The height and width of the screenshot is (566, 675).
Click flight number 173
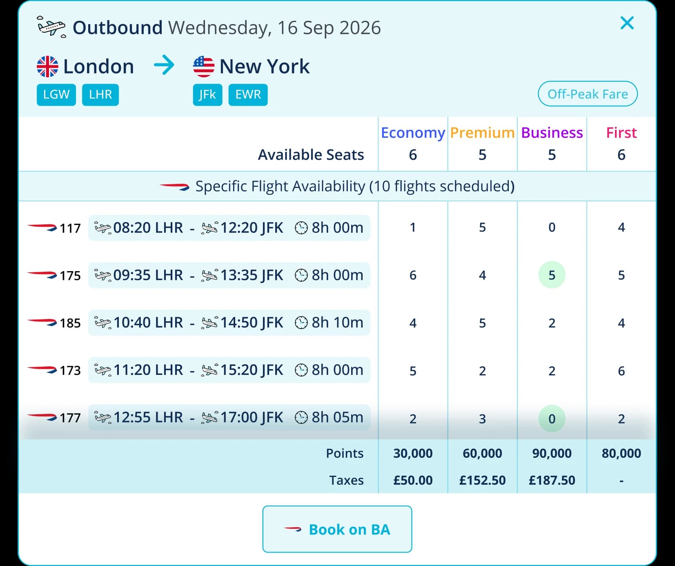tap(70, 370)
